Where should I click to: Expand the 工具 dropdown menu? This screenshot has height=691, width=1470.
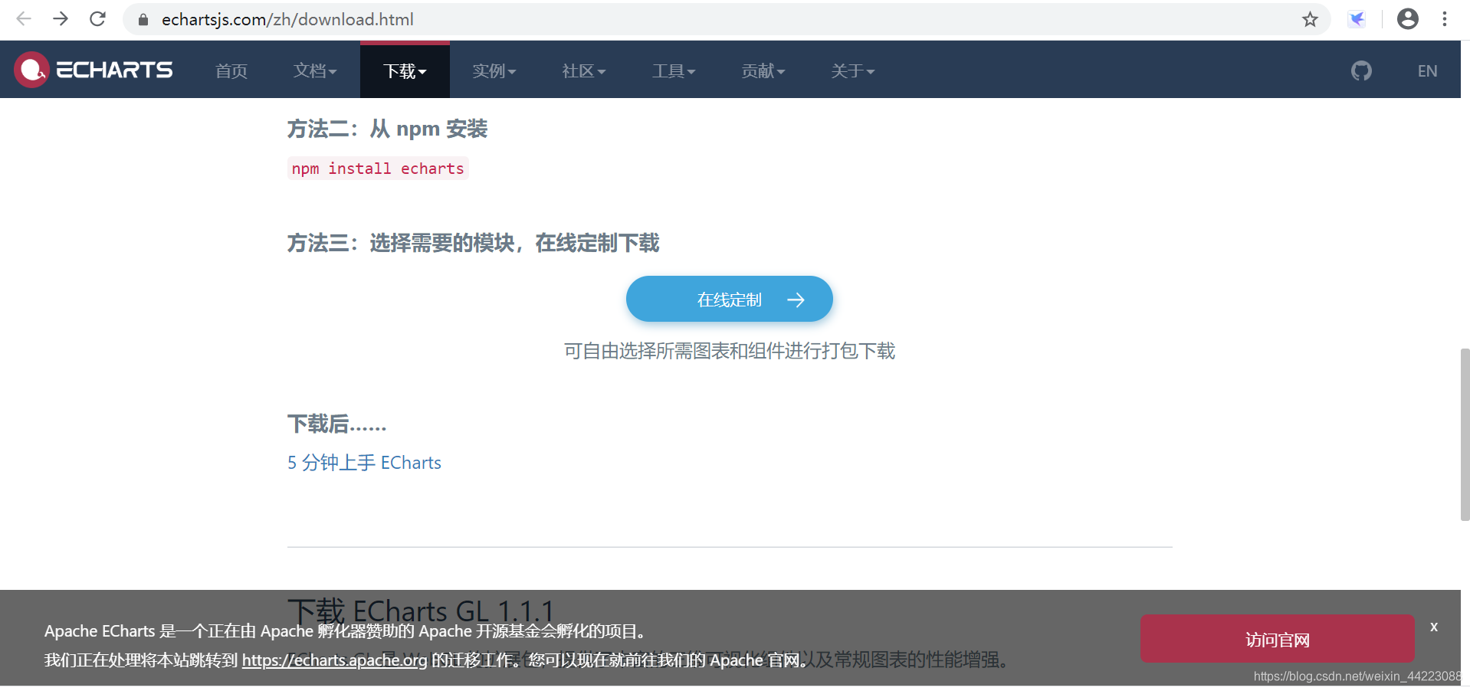coord(674,70)
